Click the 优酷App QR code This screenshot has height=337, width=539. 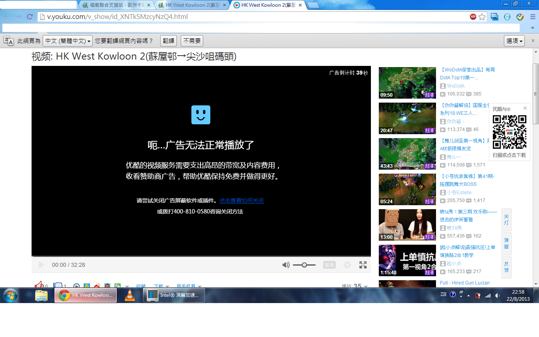pyautogui.click(x=509, y=131)
